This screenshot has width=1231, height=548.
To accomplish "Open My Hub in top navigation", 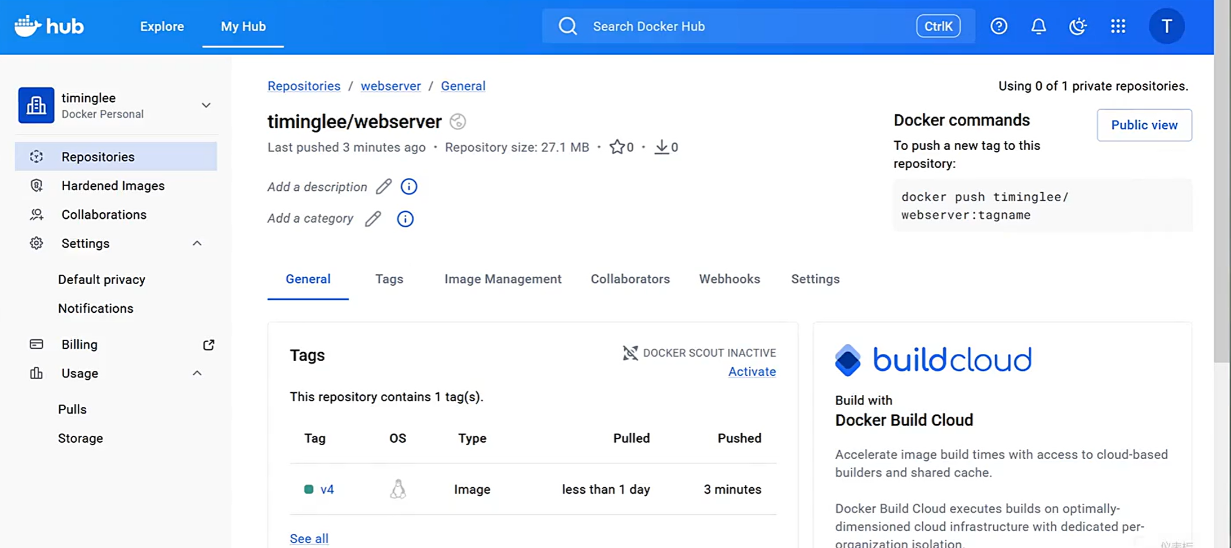I will pos(243,26).
